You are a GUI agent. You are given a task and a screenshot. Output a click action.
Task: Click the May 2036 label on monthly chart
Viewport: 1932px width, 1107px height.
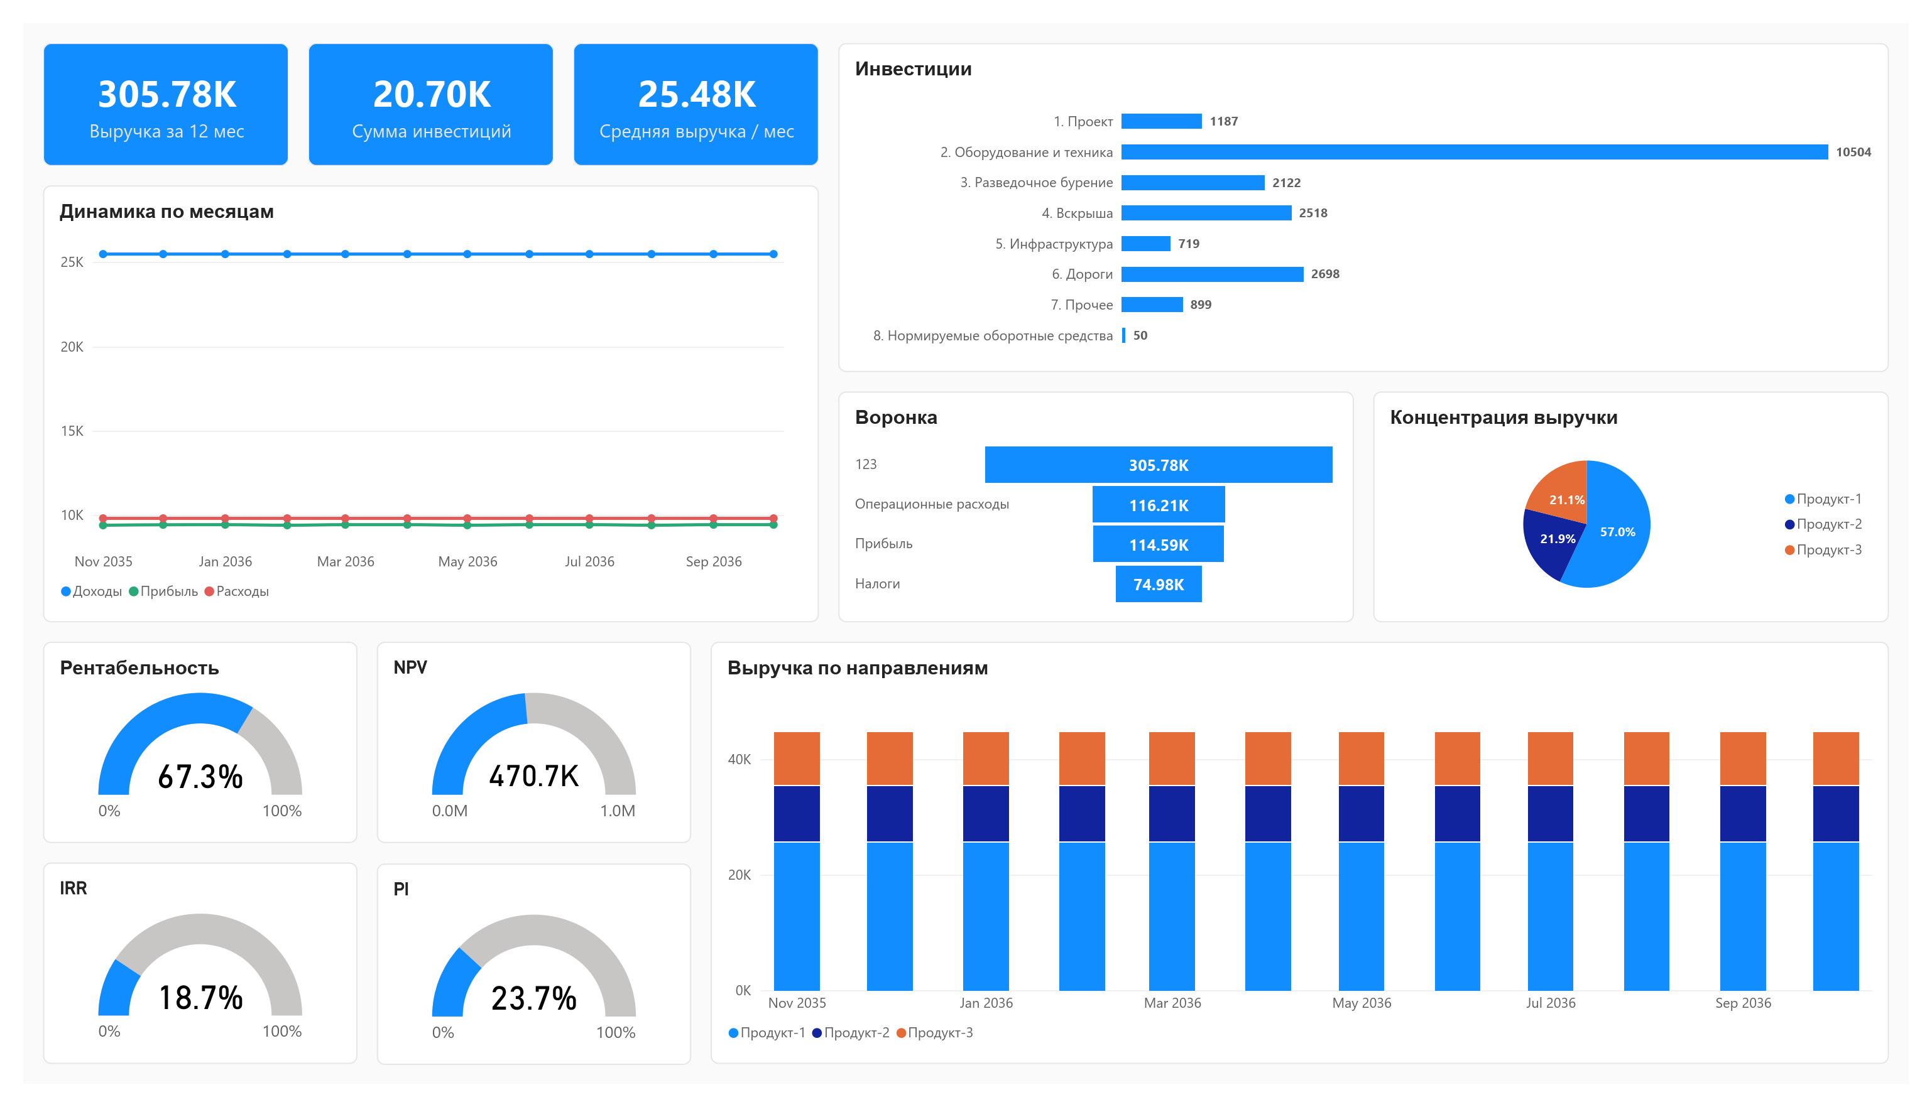467,561
